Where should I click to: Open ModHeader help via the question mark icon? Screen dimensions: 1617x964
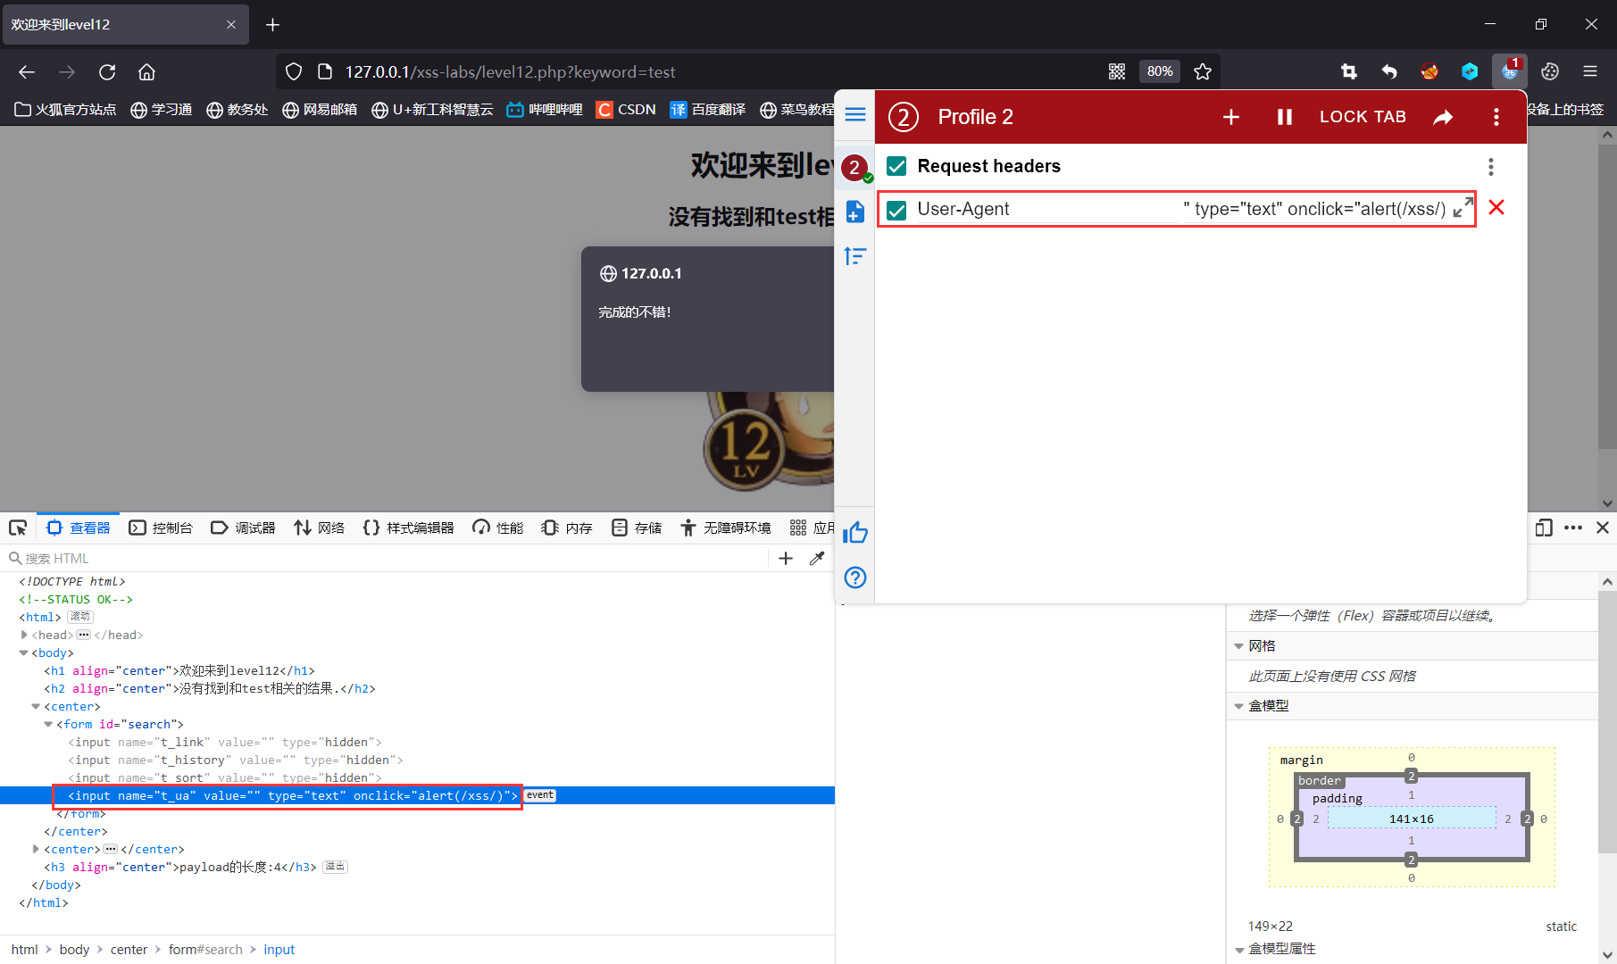pyautogui.click(x=855, y=578)
